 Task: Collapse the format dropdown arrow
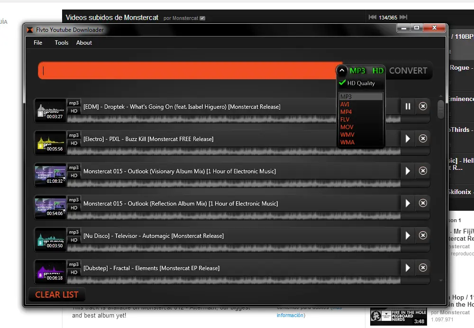342,71
